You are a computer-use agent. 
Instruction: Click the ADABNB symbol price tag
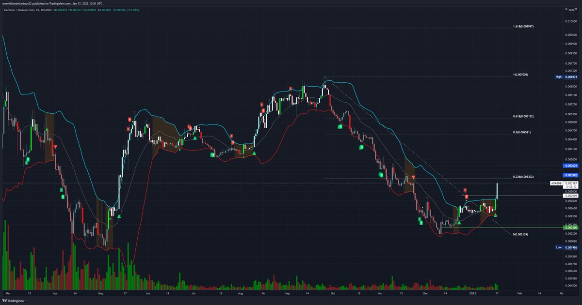556,184
